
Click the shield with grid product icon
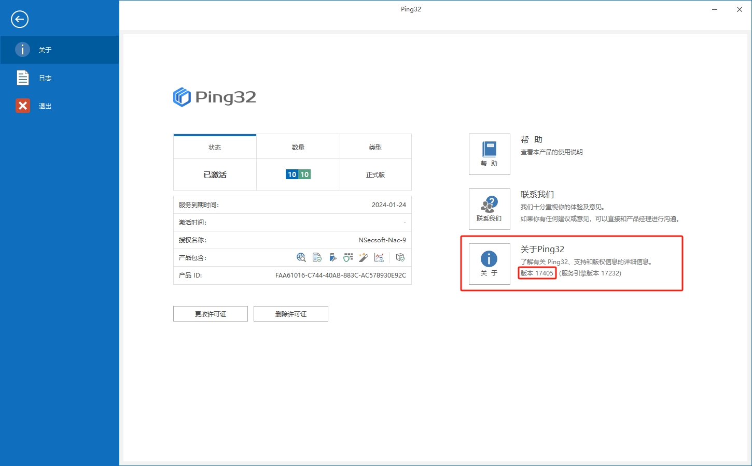[348, 257]
